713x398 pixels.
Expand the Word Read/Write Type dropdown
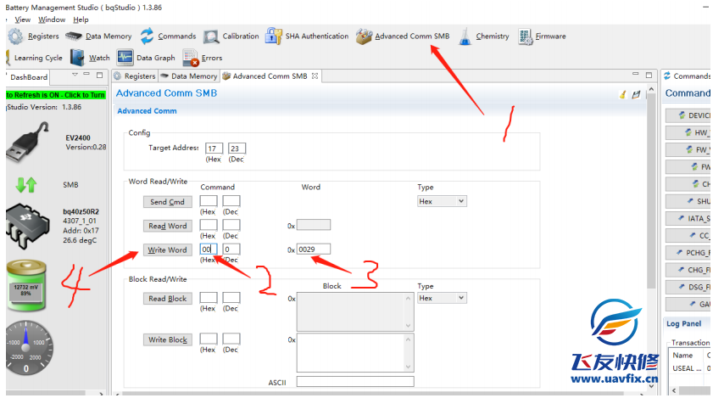442,201
